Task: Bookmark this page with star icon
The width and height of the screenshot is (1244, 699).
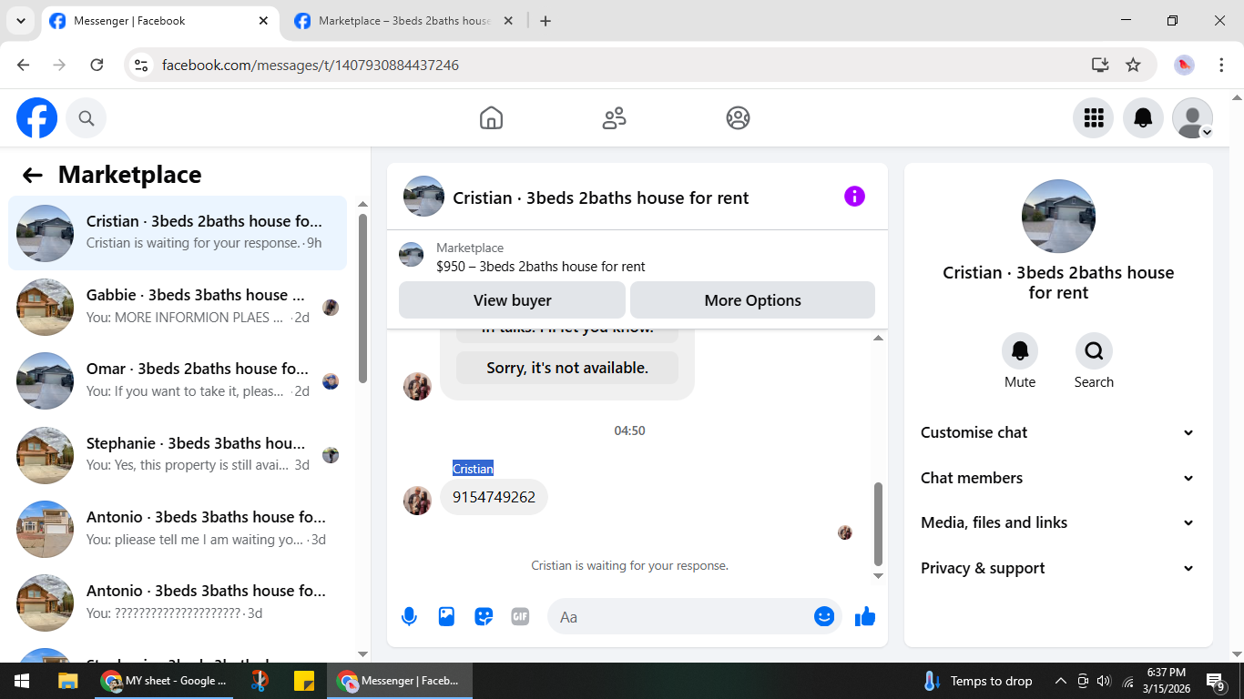Action: coord(1133,65)
